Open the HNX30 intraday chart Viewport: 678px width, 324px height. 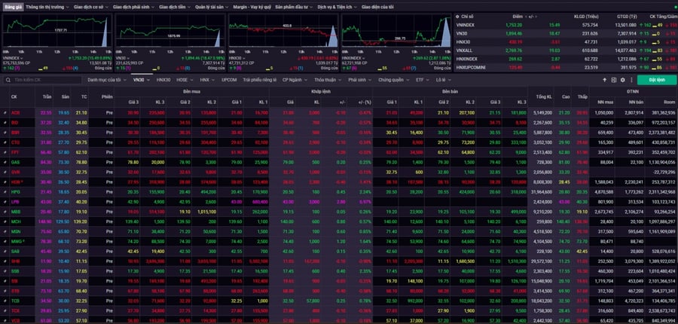[x=283, y=31]
